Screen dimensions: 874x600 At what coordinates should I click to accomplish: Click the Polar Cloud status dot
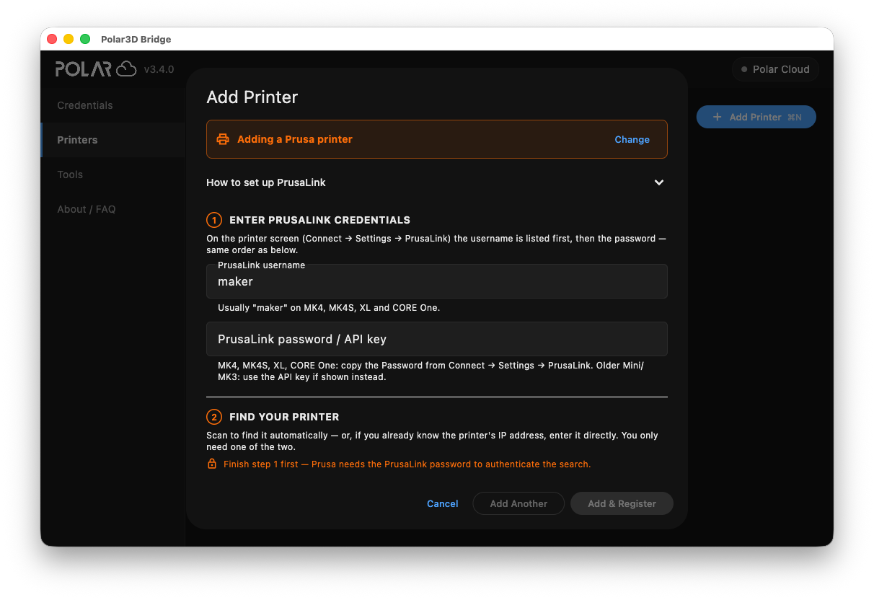pos(744,69)
